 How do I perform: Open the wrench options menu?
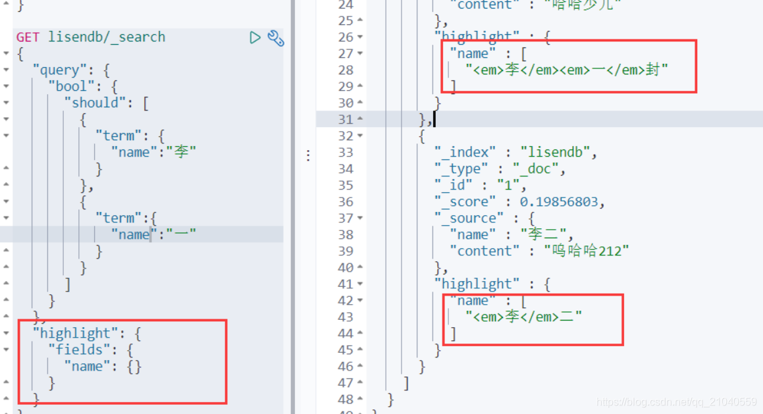(276, 38)
